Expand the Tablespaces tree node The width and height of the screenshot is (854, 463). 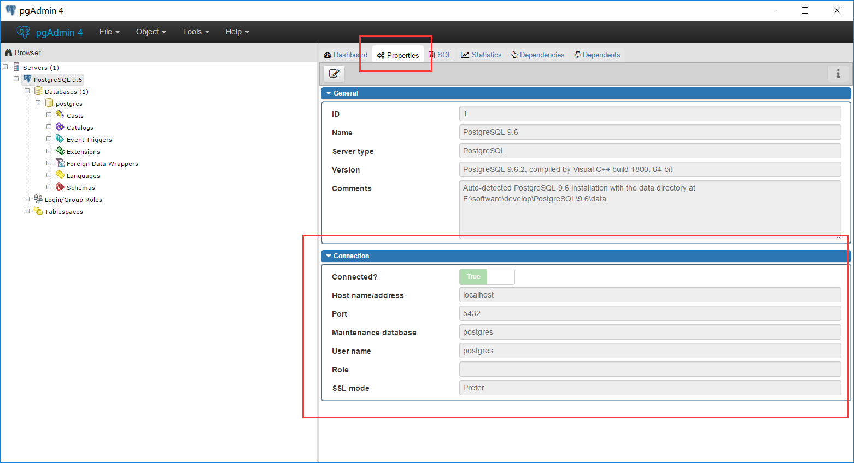point(27,211)
